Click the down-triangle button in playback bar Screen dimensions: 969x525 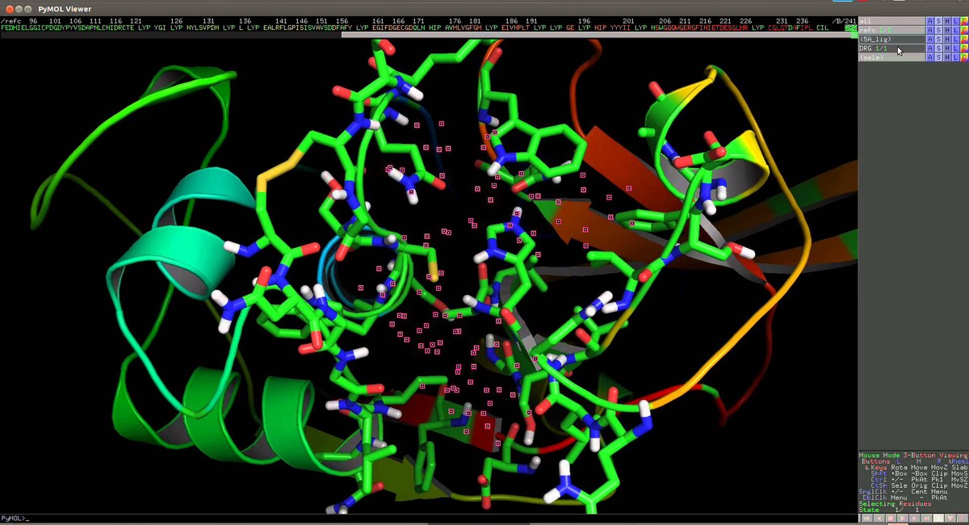point(951,519)
